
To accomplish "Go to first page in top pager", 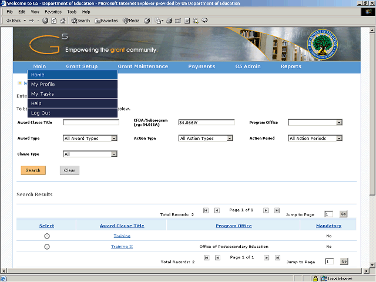I will coord(206,210).
